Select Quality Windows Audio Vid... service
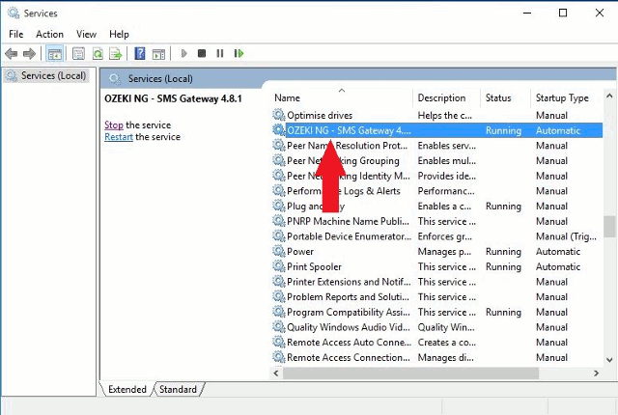618x415 pixels. coord(436,327)
